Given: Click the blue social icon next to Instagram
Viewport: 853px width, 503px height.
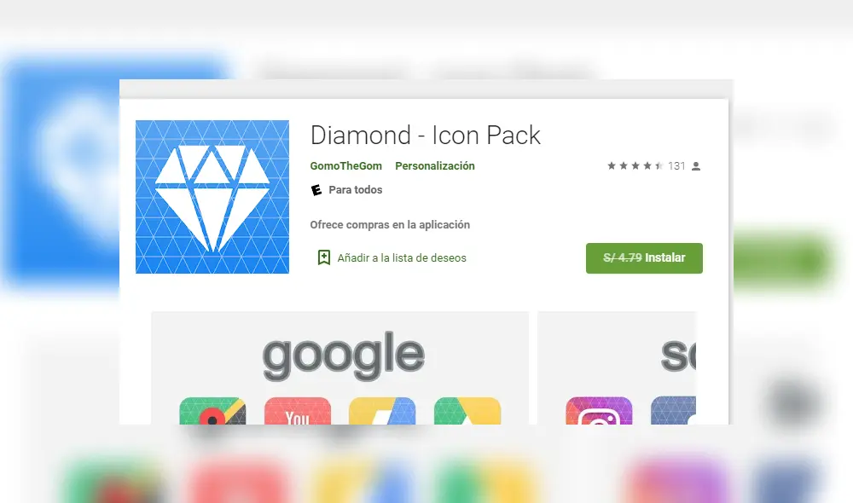Looking at the screenshot, I should 674,411.
